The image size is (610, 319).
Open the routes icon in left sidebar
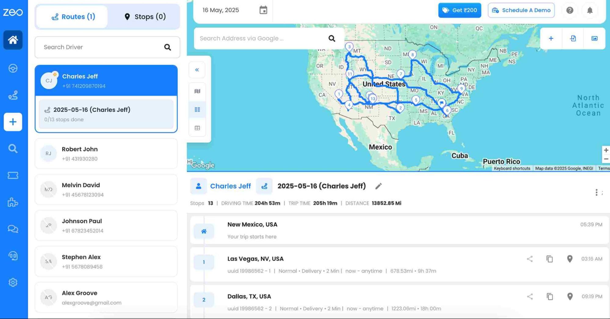(x=13, y=95)
